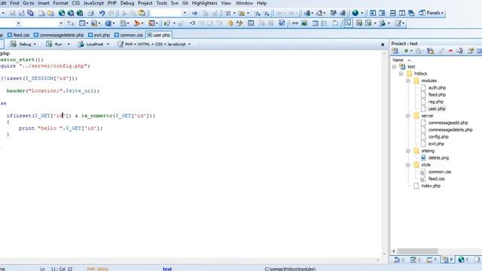Switch to the feed.css tab
This screenshot has height=271, width=482.
pos(18,35)
